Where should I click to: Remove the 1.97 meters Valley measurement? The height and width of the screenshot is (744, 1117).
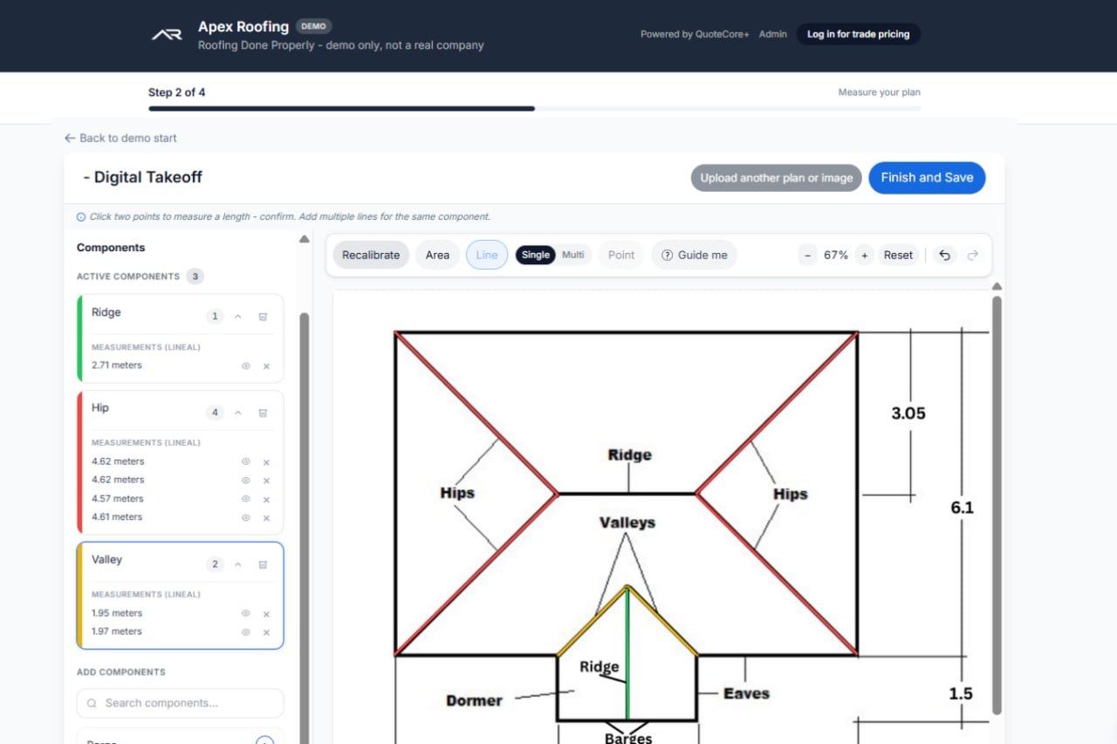(x=266, y=632)
